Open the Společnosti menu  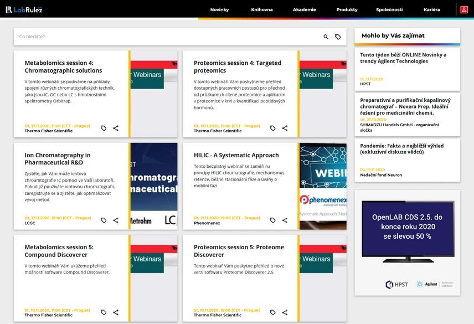pos(389,9)
